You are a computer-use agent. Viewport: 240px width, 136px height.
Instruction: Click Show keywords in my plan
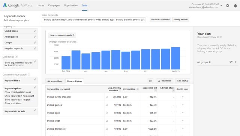point(18,99)
